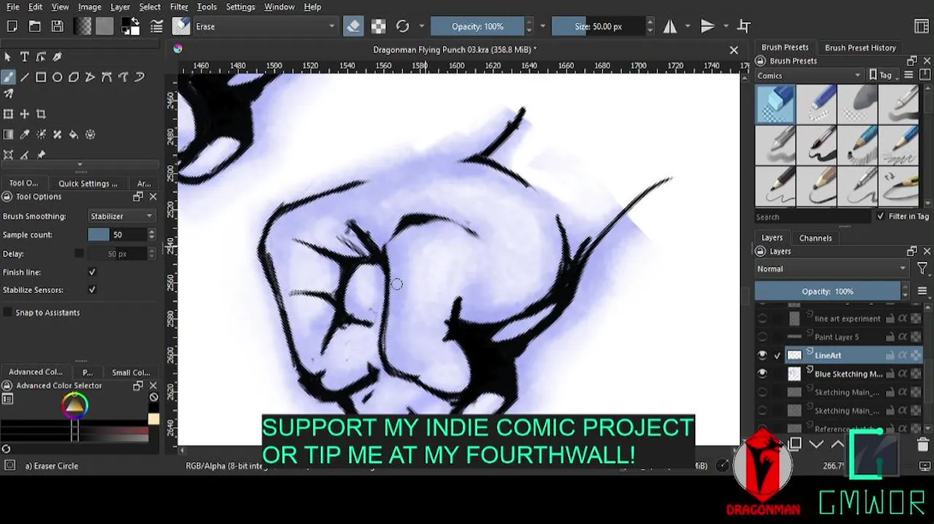934x524 pixels.
Task: Select the Freehand Path tool
Action: pyautogui.click(x=123, y=76)
